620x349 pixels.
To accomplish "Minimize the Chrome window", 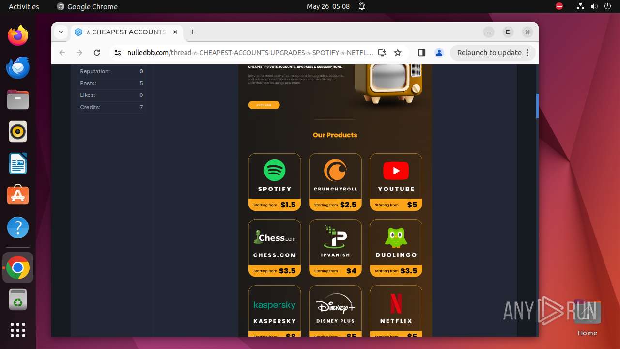I will pos(489,32).
